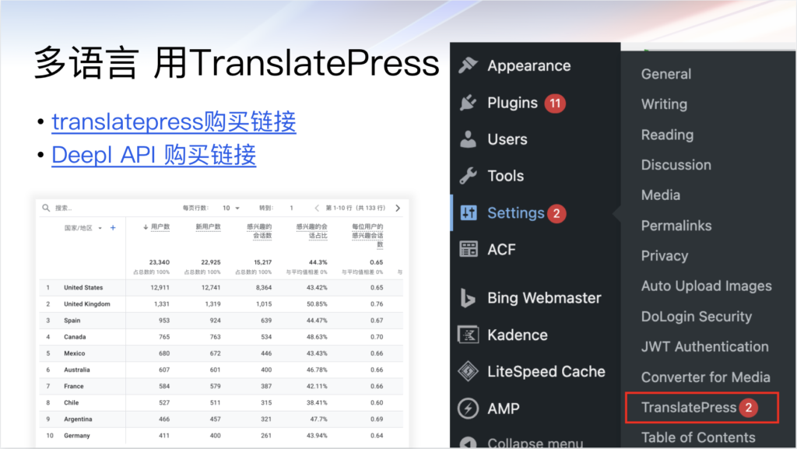Open the Deepl API 购买链接 link
797x449 pixels.
tap(153, 155)
